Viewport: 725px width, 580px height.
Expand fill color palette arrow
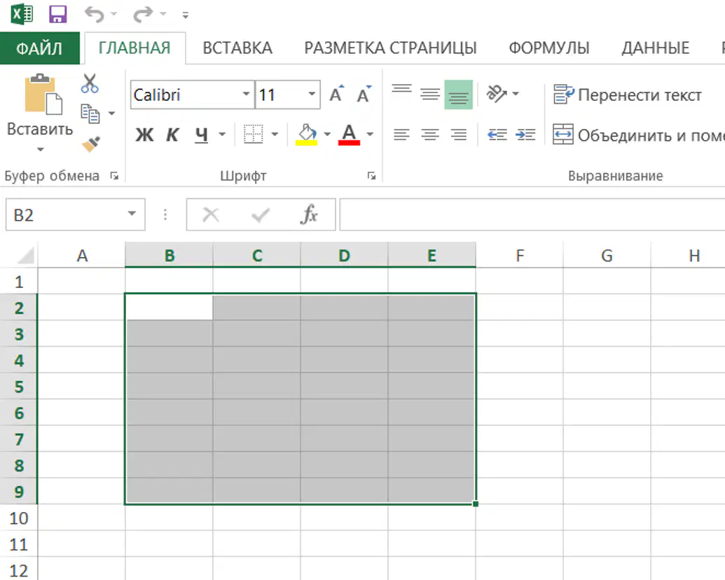(x=327, y=134)
